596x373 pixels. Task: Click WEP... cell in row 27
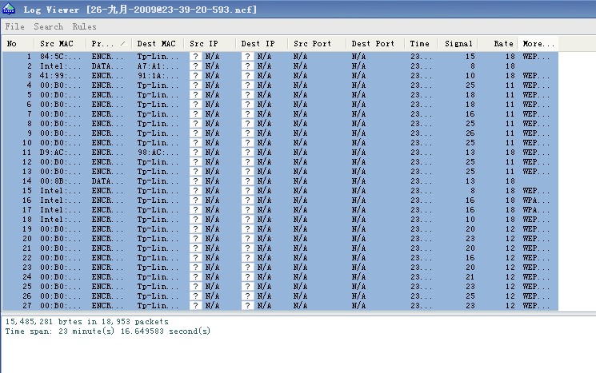(x=536, y=305)
